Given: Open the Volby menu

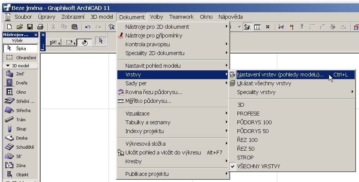Looking at the screenshot, I should (156, 17).
